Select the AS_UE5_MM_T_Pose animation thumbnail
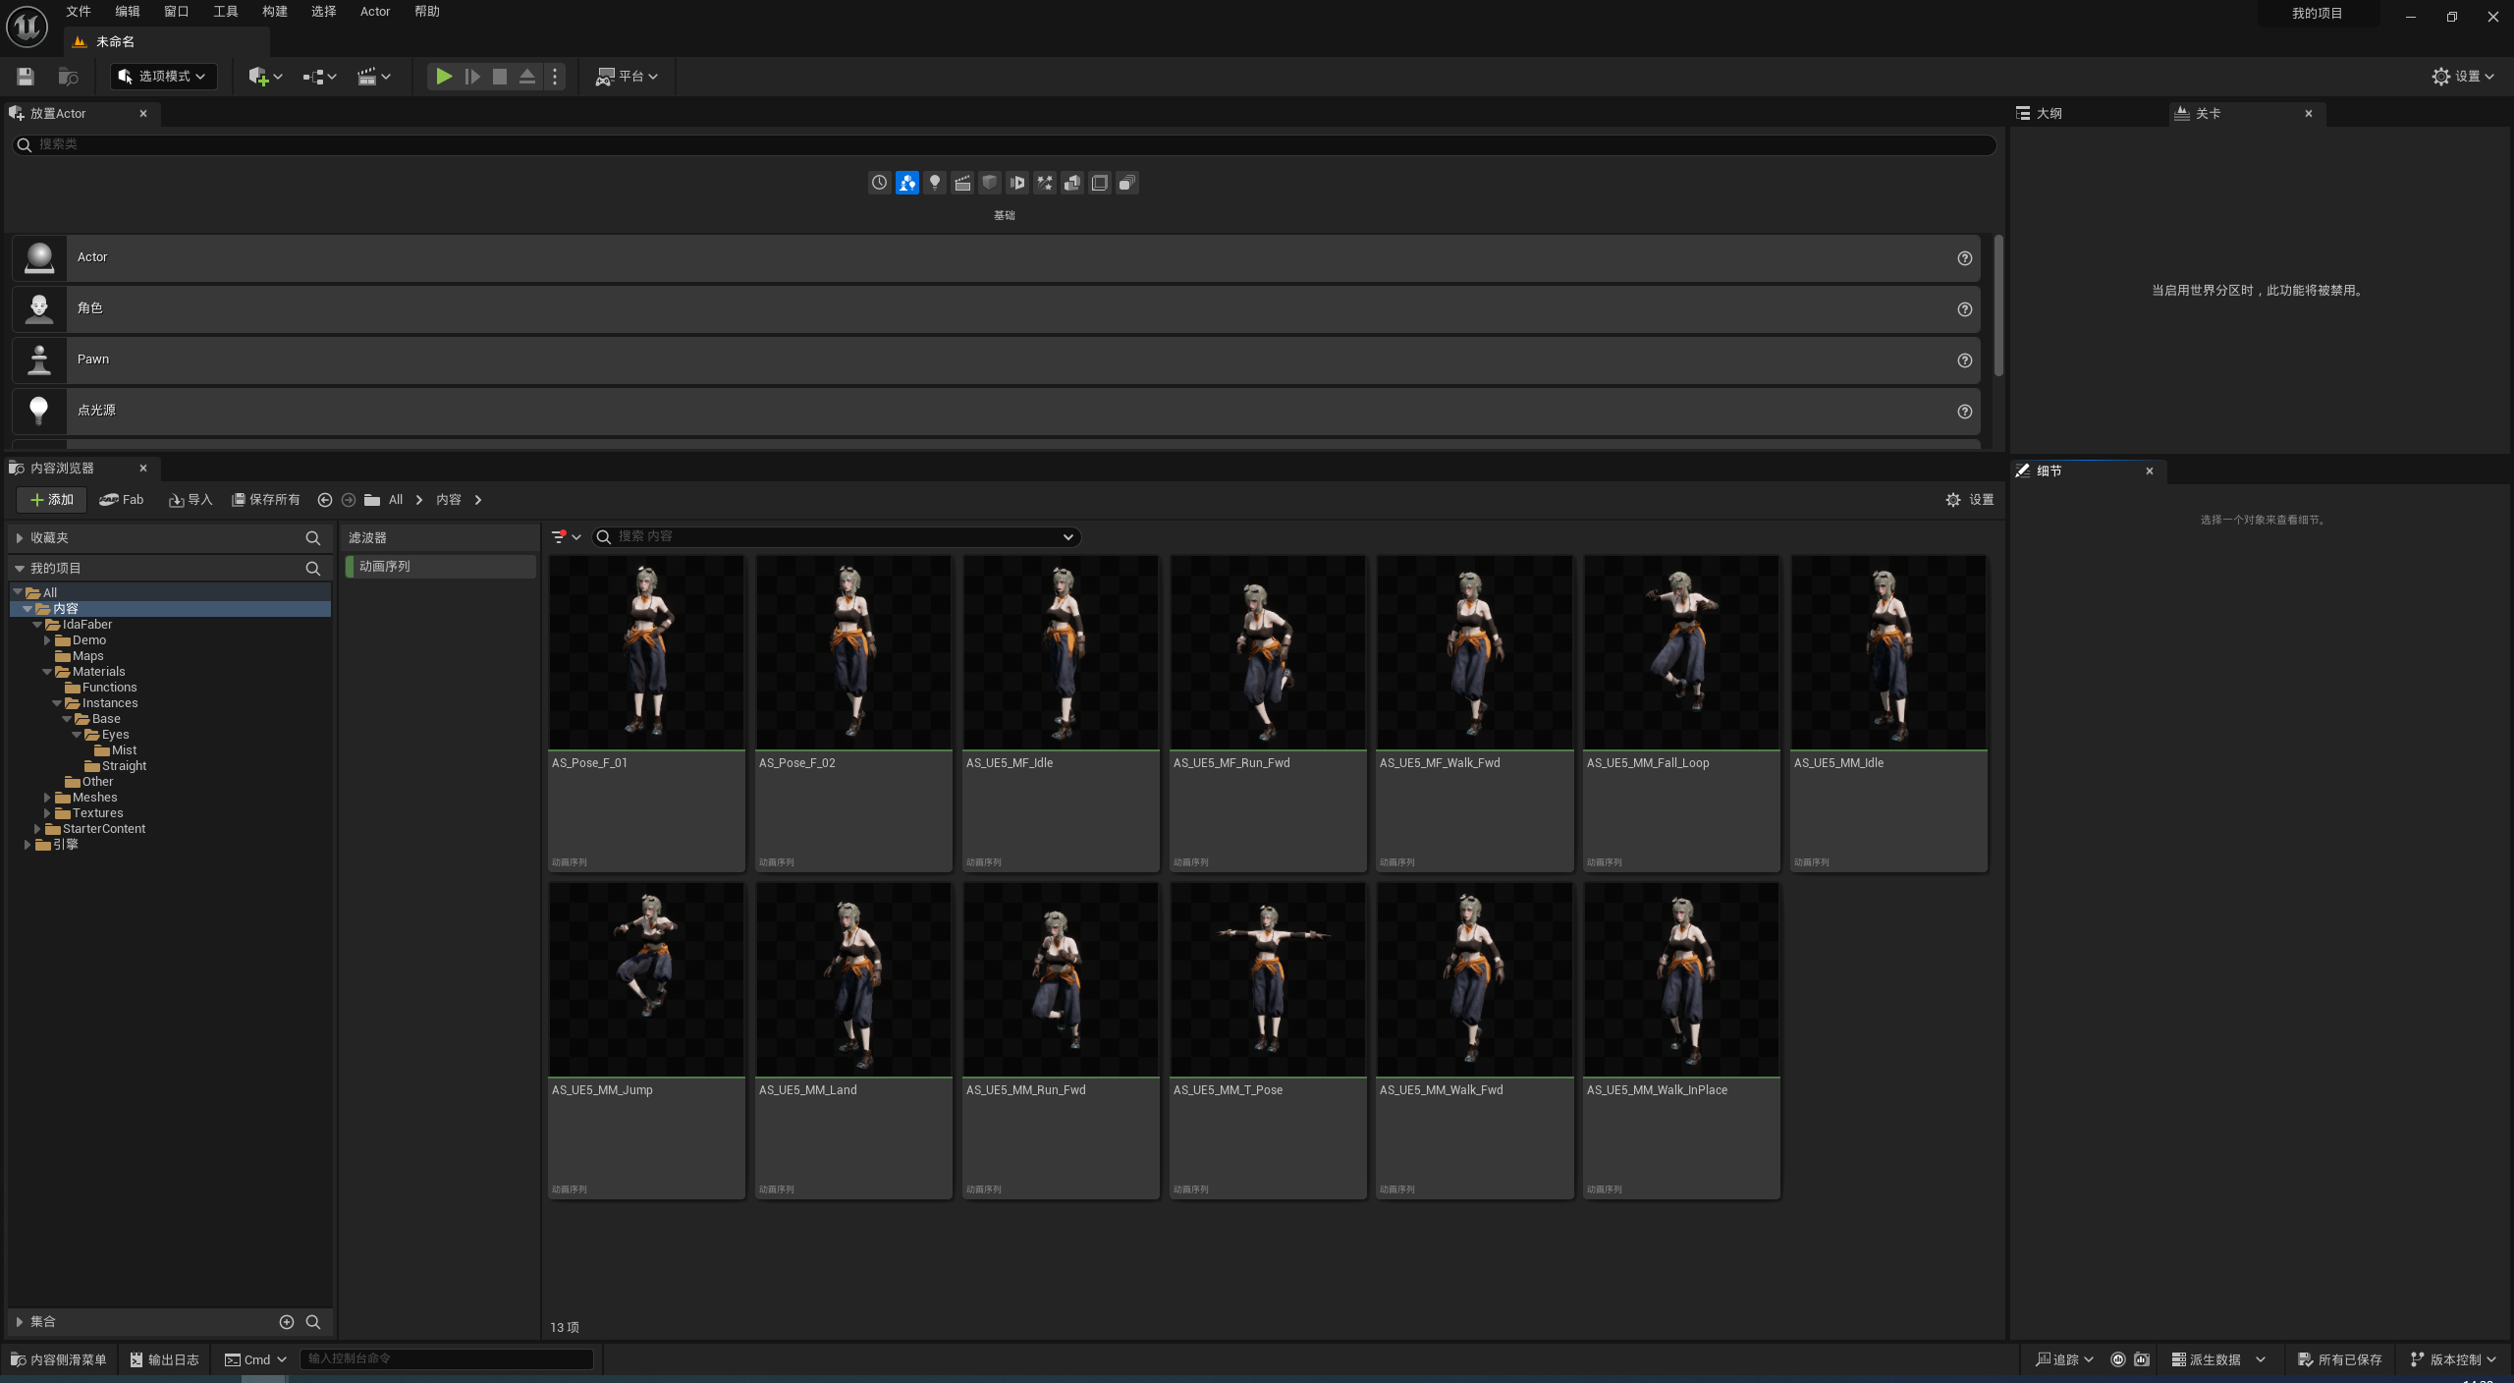The image size is (2514, 1383). tap(1267, 979)
